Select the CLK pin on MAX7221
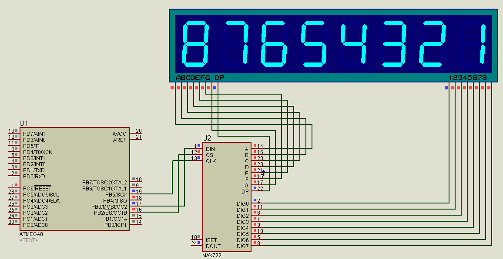Screen dimensions: 503x259 pos(211,161)
